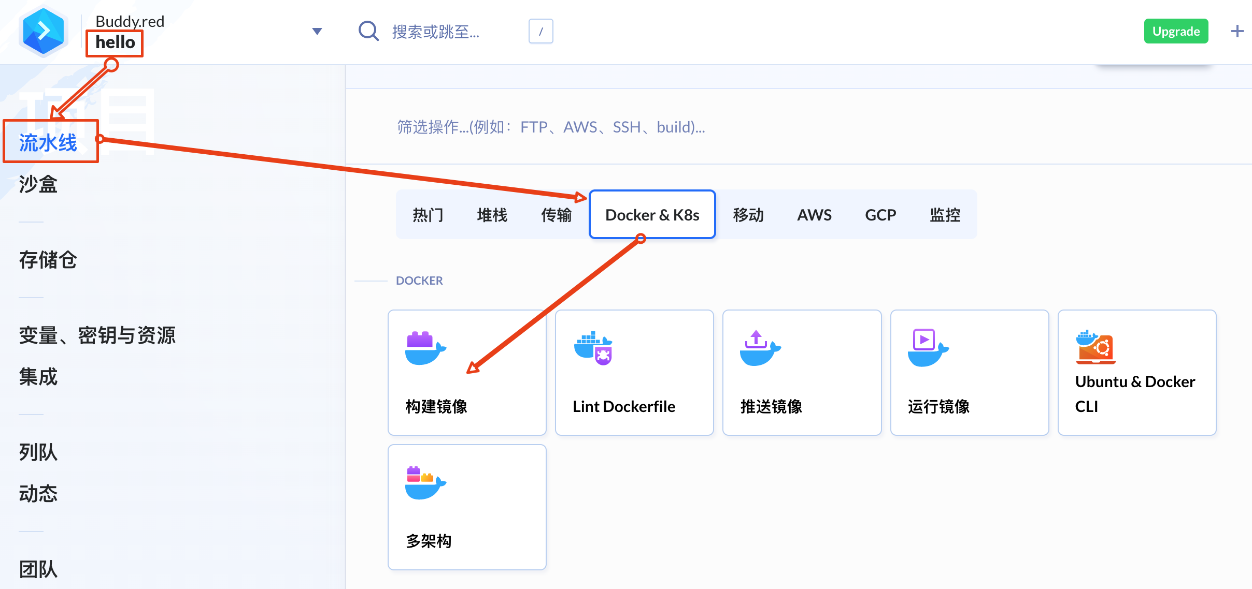
Task: Select the 多架构 multi-arch action
Action: (466, 507)
